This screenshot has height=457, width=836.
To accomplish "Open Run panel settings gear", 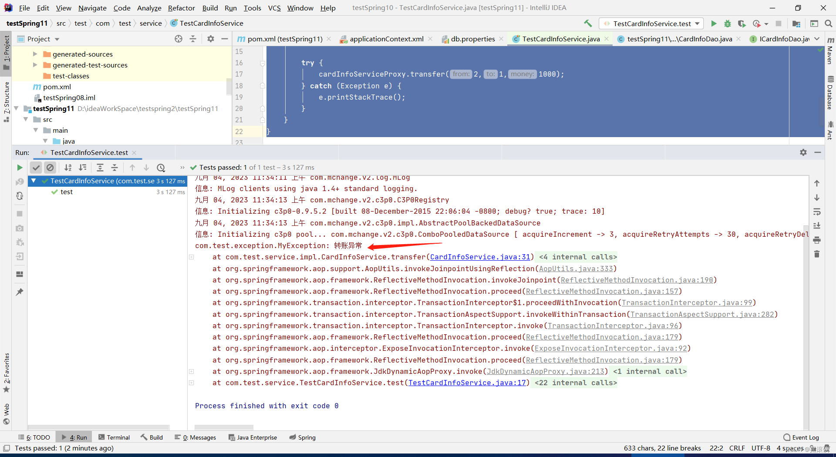I will (803, 152).
